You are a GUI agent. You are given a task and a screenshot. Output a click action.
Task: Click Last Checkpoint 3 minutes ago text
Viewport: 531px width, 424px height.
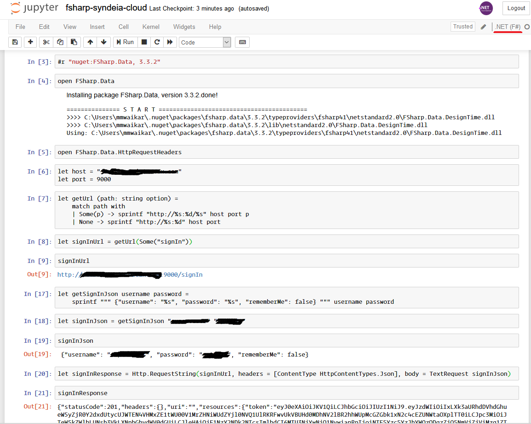point(192,8)
